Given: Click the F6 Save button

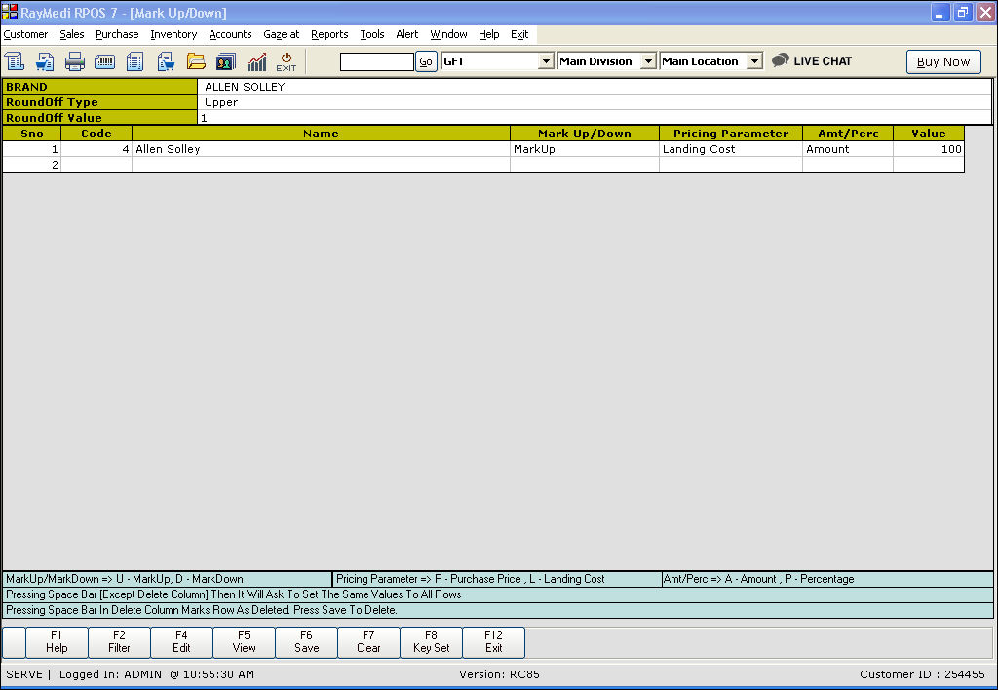Looking at the screenshot, I should pos(306,641).
